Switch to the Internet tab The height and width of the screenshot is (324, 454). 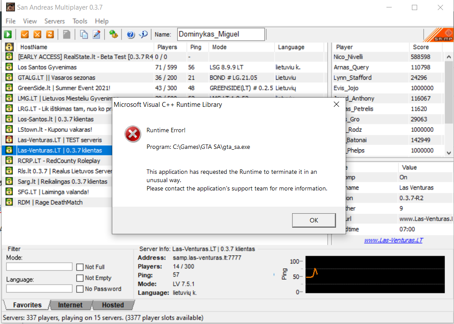point(70,305)
